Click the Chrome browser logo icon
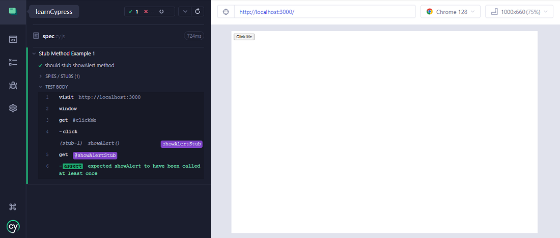 (430, 12)
